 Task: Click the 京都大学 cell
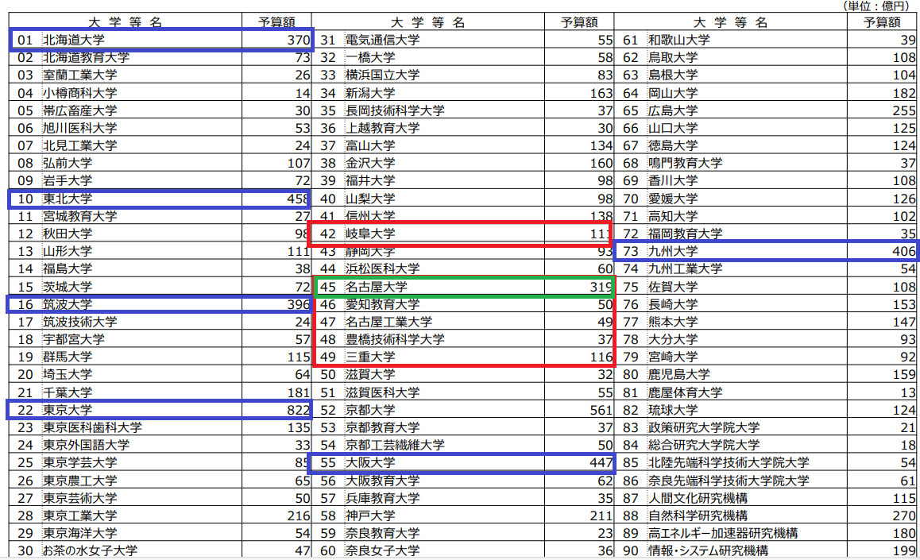point(370,410)
